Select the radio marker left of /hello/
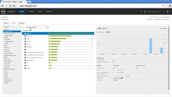 coord(23,39)
